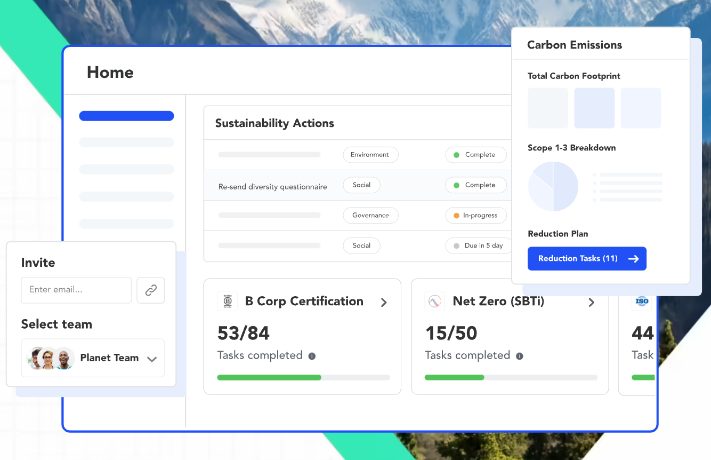The height and width of the screenshot is (460, 711).
Task: Click Social tag in the Due in 5 day row
Action: pyautogui.click(x=361, y=246)
